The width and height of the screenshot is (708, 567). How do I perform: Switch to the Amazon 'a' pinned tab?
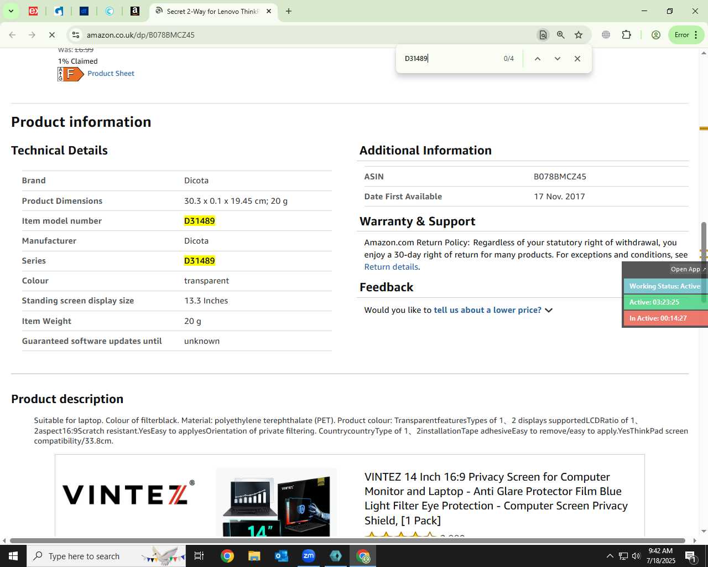pos(135,11)
